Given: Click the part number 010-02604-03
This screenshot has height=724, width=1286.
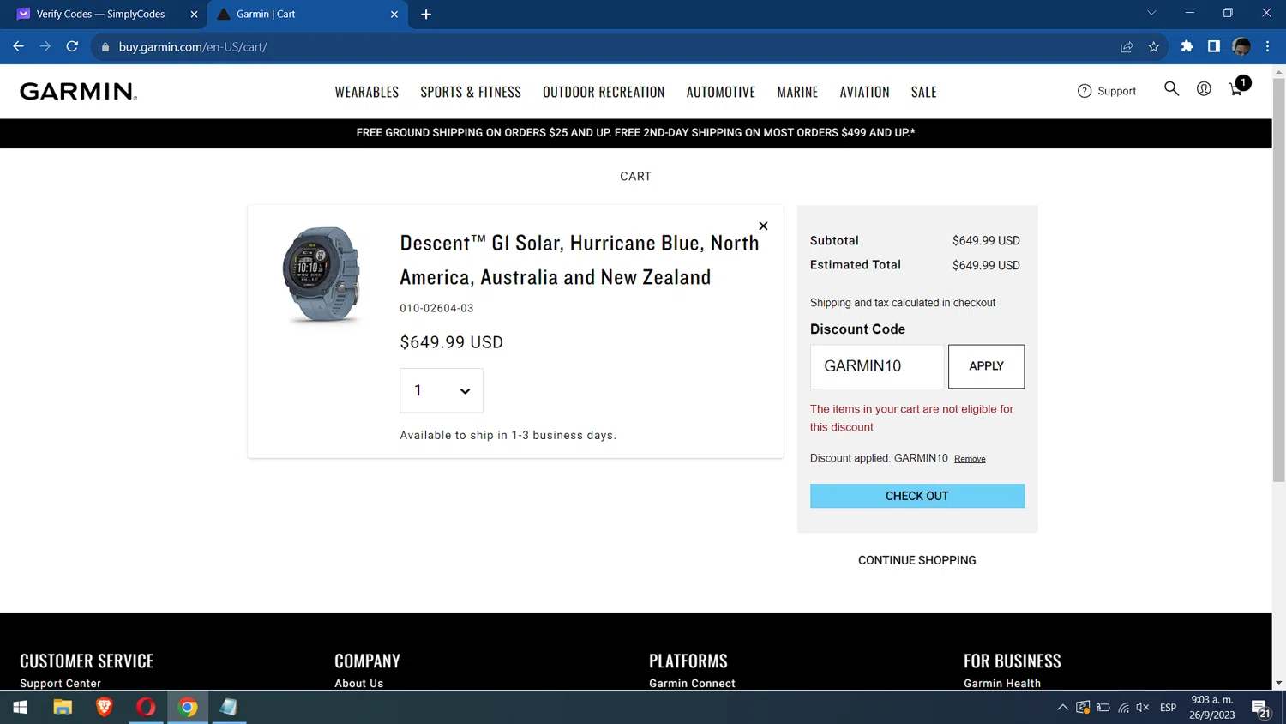Looking at the screenshot, I should point(436,308).
